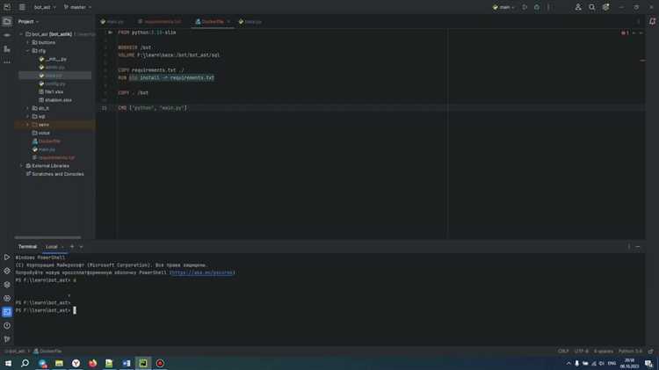Screen dimensions: 659x370
Task: Select the voice folder
Action: pyautogui.click(x=41, y=133)
